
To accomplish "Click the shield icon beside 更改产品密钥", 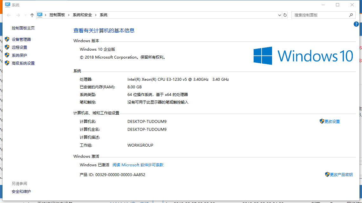I will coord(327,174).
